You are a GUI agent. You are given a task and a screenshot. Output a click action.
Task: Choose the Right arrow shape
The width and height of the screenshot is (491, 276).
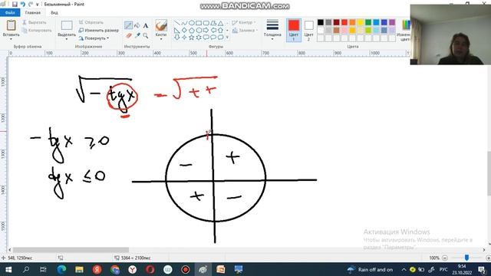coord(206,31)
